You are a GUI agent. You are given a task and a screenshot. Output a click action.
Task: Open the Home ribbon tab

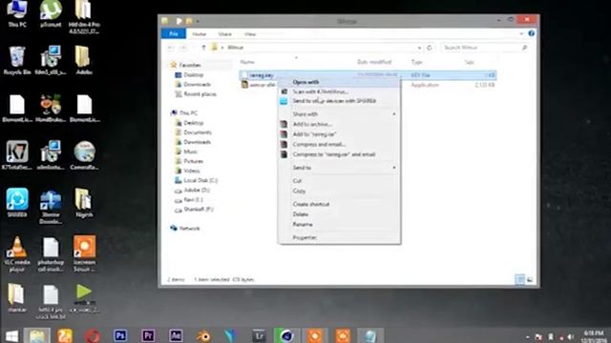[200, 34]
